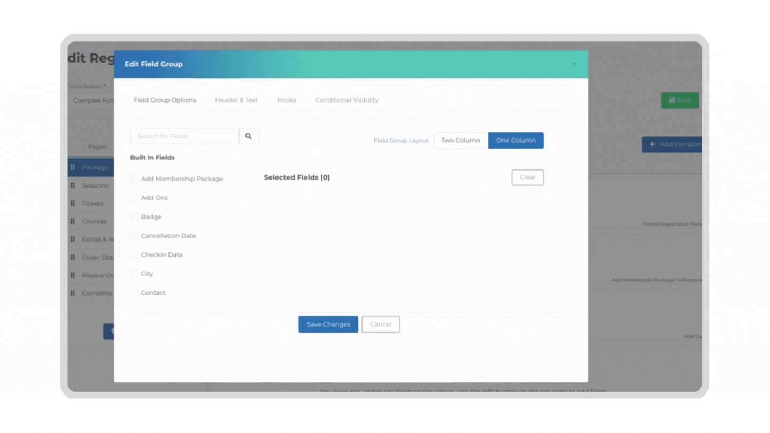Select the Pages tab in background page

click(97, 146)
